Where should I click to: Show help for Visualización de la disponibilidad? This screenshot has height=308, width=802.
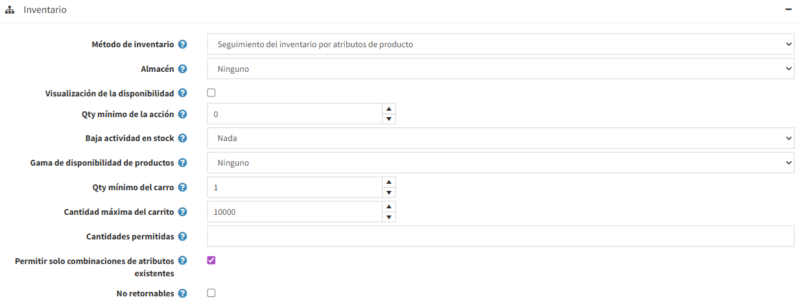click(183, 93)
